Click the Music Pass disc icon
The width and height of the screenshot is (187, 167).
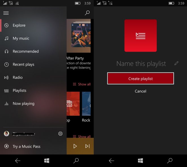tap(7, 146)
